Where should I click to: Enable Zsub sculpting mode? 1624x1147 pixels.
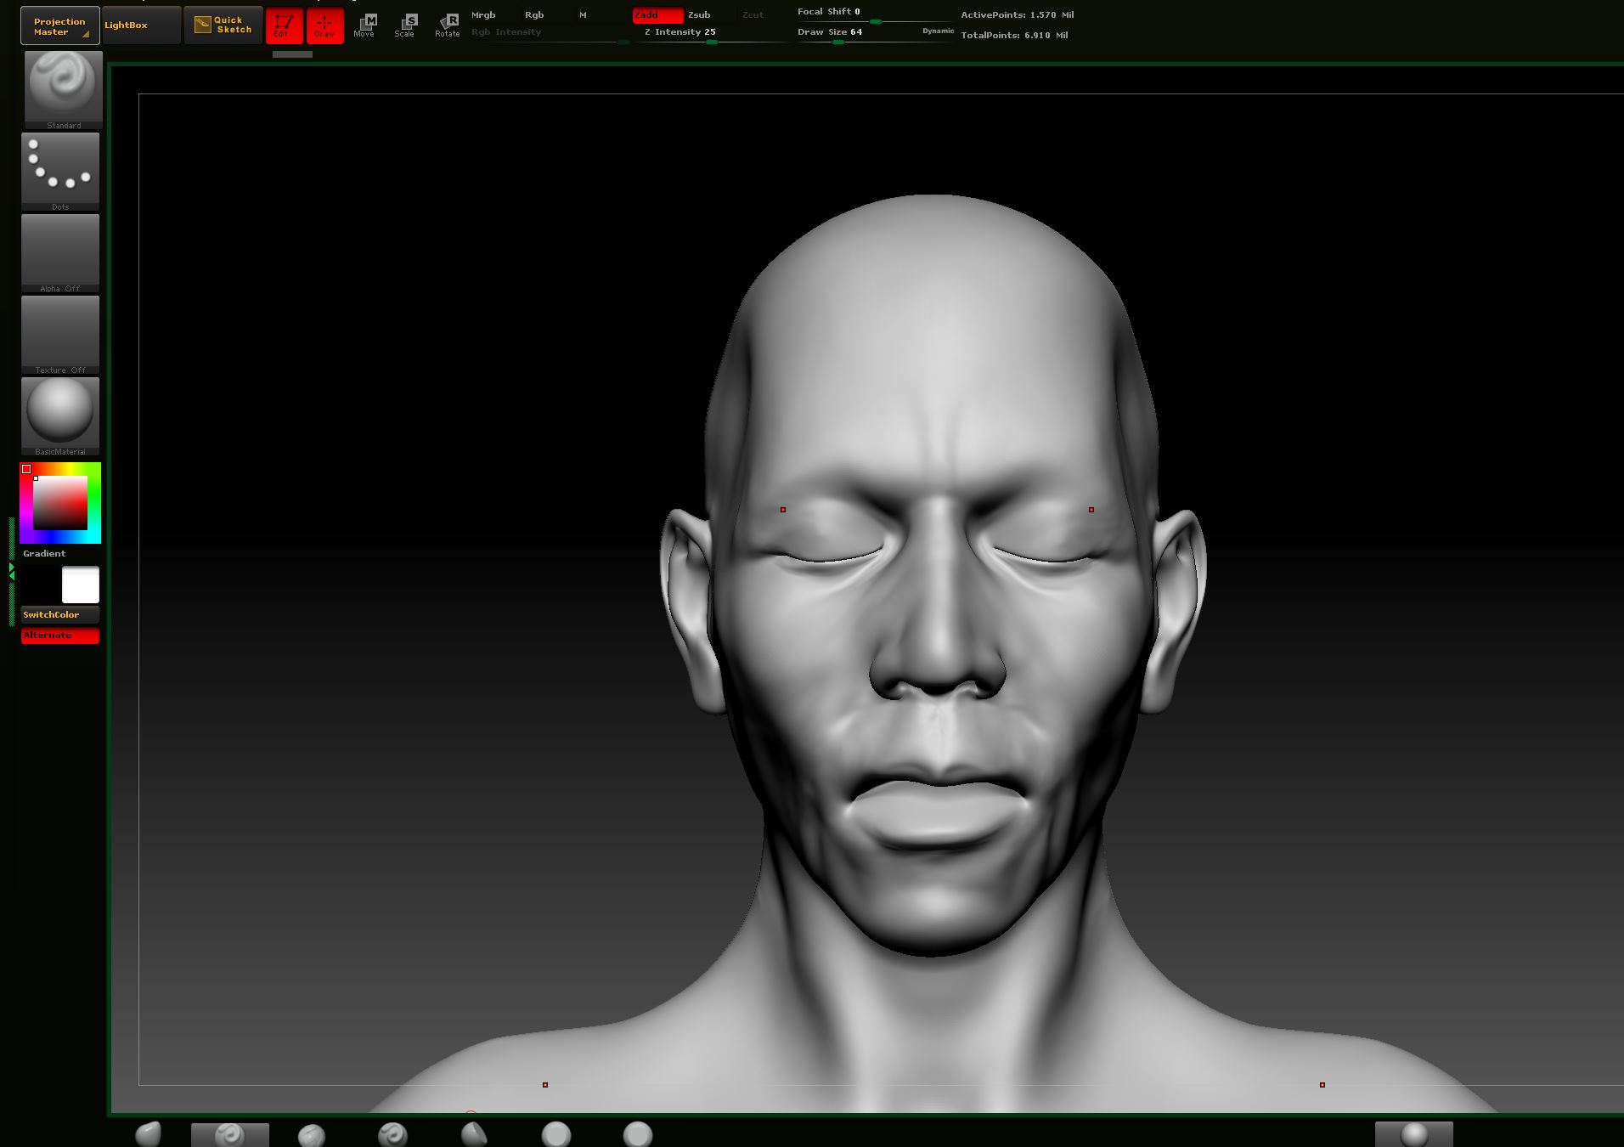click(x=699, y=14)
